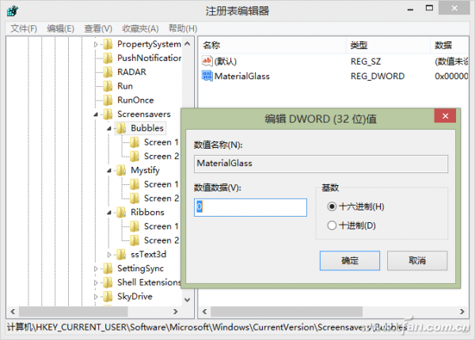Click folder icon of Screen 1 under Mystify

point(135,184)
